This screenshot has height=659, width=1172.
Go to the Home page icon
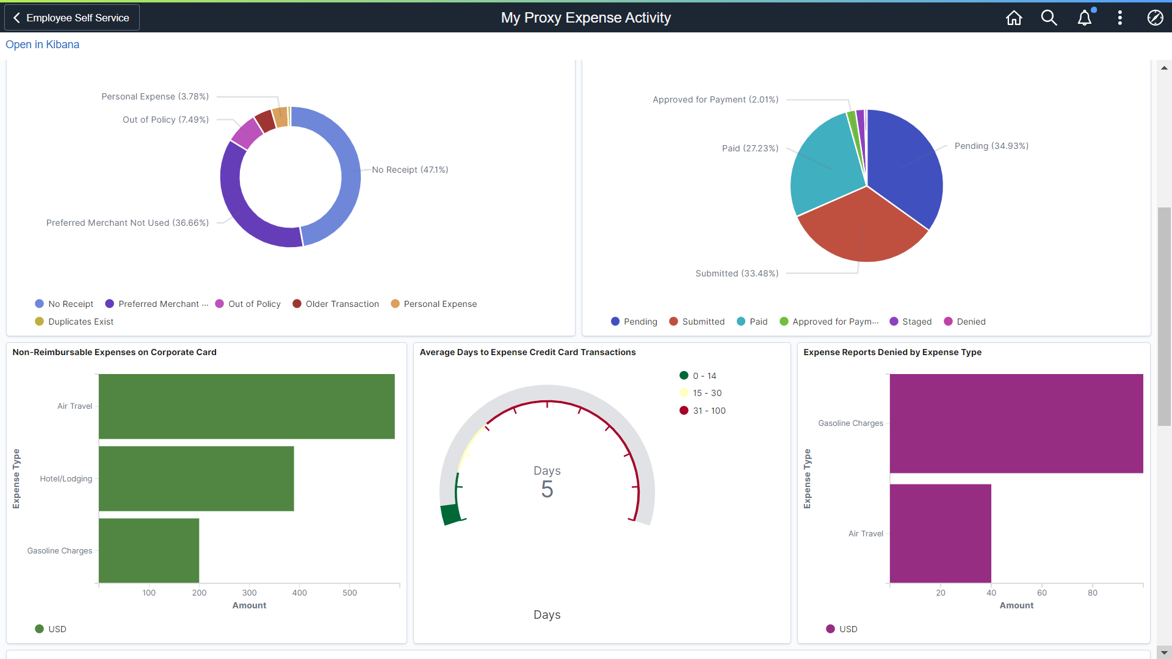[x=1014, y=18]
